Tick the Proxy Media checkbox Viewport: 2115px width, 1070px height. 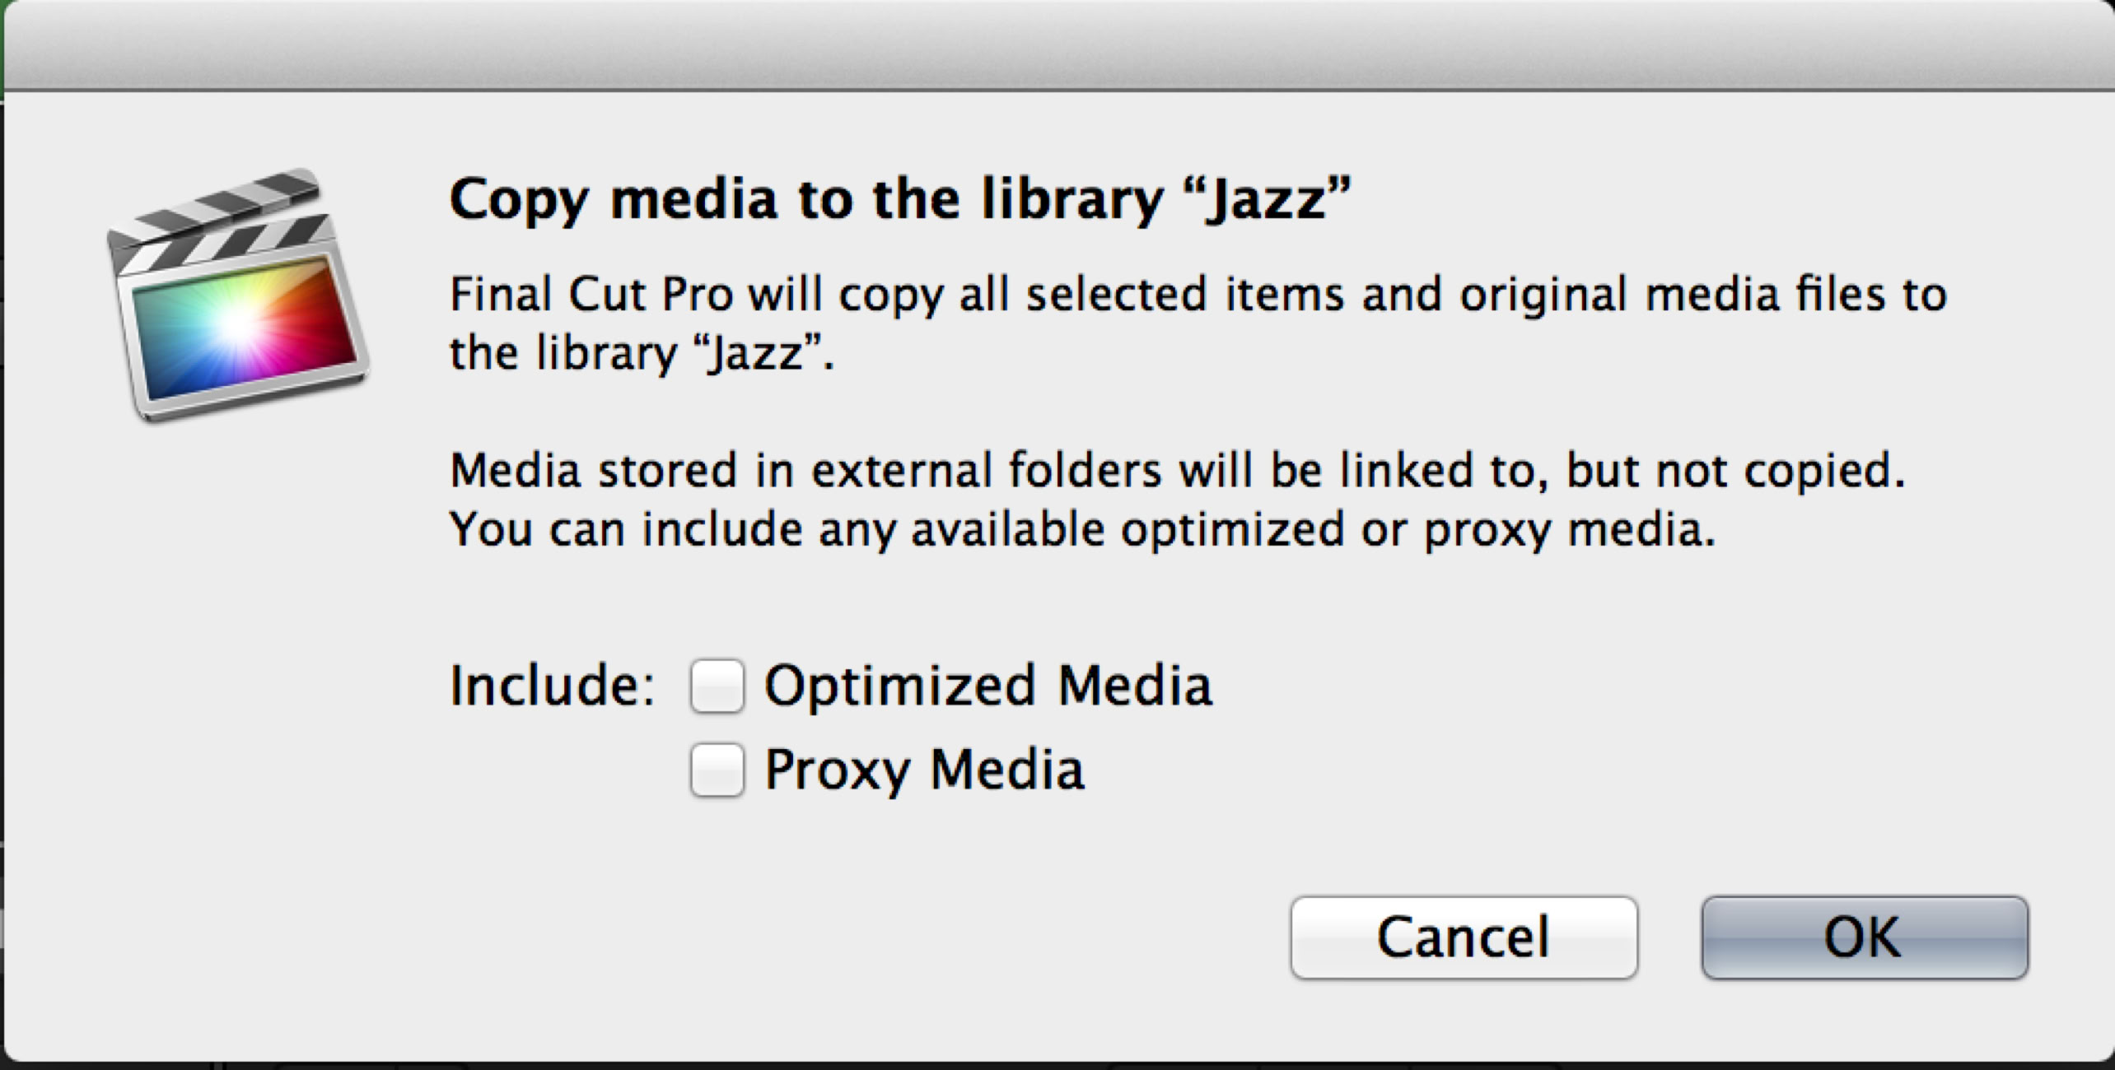[717, 770]
